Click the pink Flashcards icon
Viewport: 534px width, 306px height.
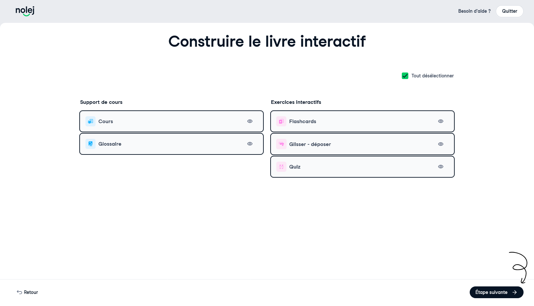click(281, 121)
